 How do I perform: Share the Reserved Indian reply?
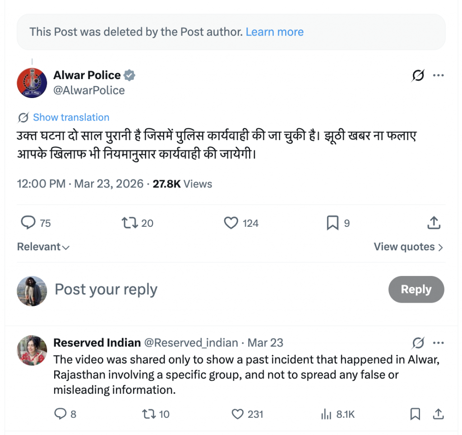tap(438, 414)
